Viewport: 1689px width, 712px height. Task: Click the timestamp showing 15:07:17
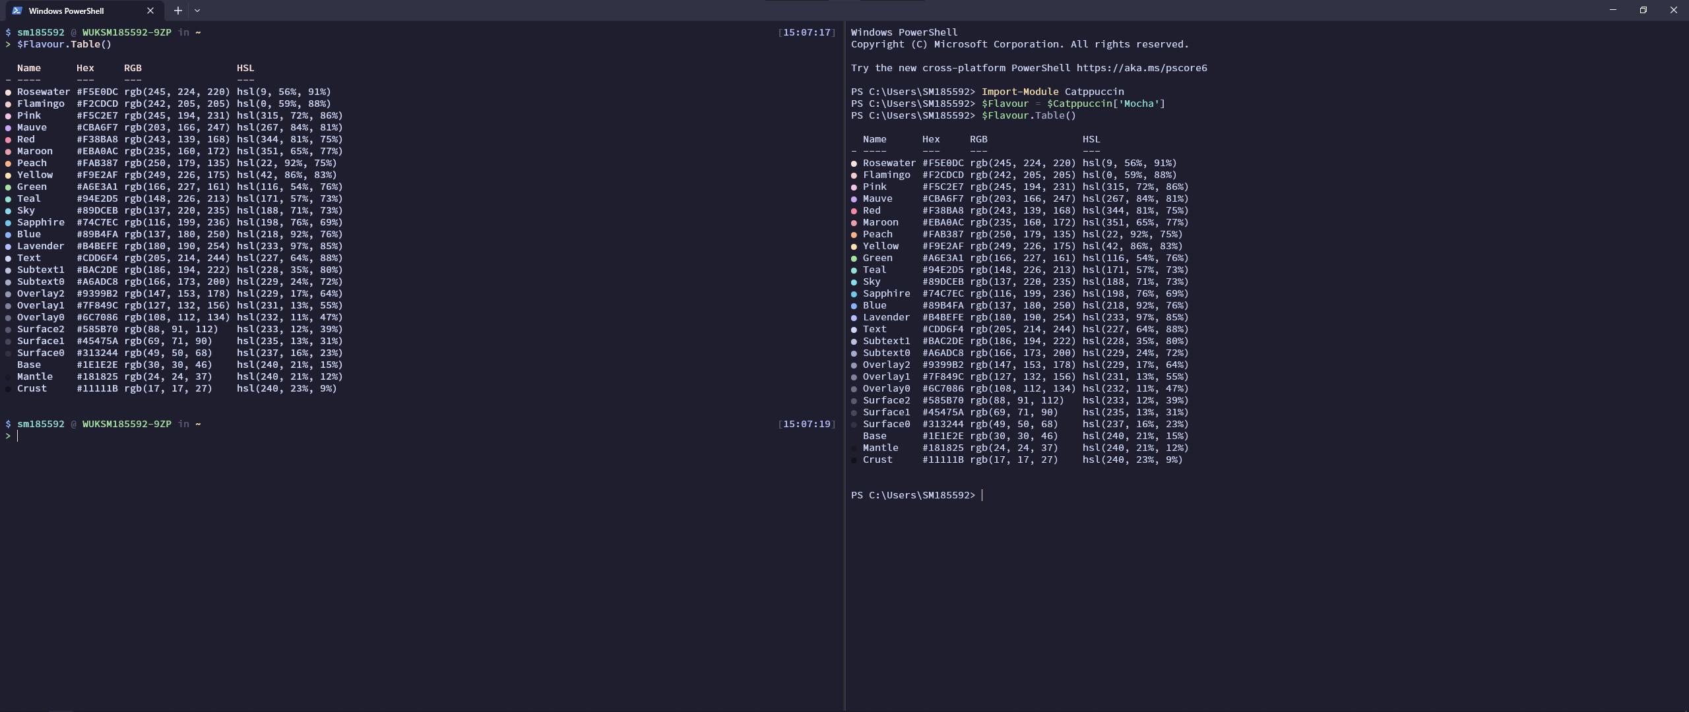pos(806,32)
